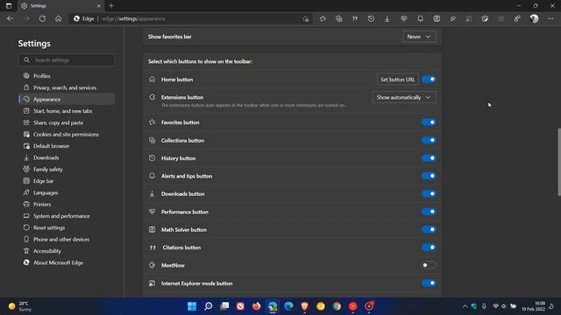Close the Settings tab
The image size is (561, 315).
99,6
